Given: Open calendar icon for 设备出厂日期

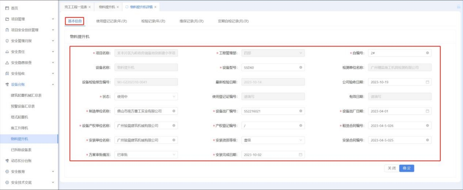Looking at the screenshot, I should tap(427, 111).
